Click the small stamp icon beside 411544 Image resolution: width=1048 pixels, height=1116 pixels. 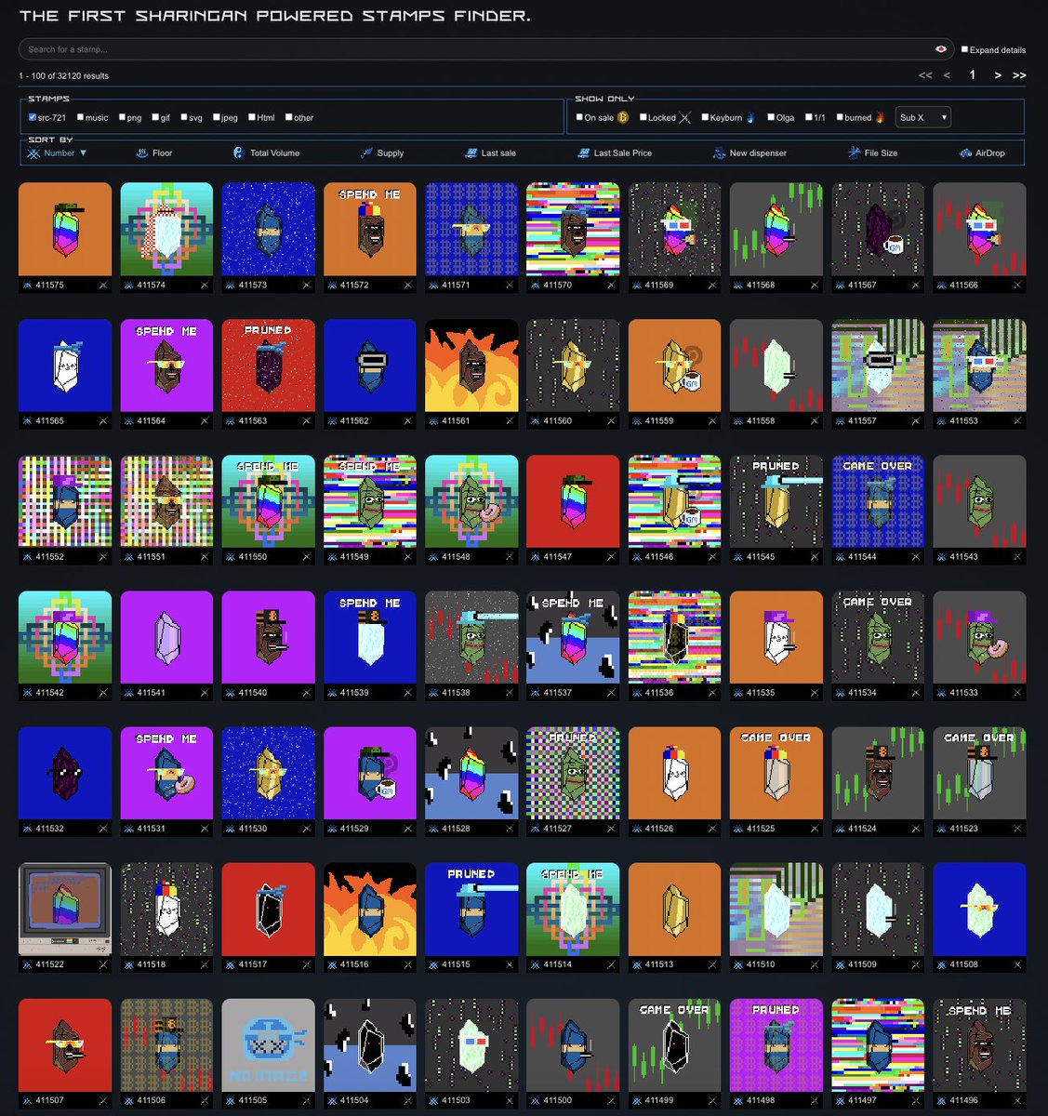pyautogui.click(x=840, y=557)
